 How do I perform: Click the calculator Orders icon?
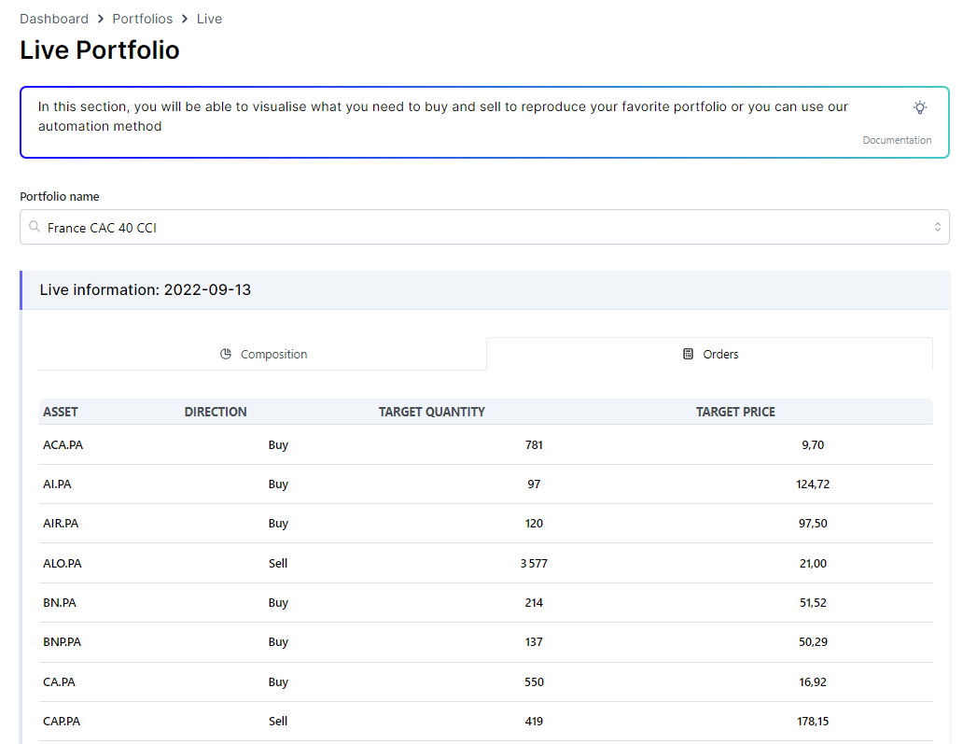point(689,355)
